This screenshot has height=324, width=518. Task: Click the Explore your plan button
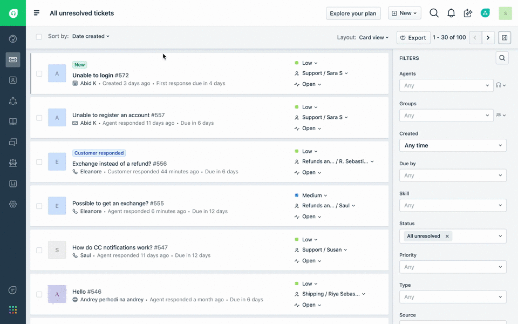[353, 13]
